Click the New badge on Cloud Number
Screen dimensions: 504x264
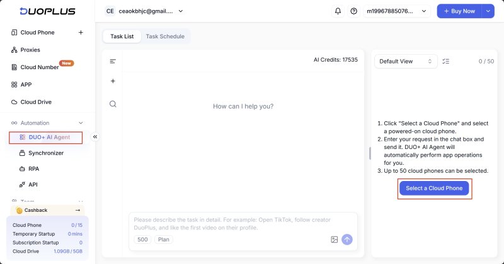coord(67,63)
